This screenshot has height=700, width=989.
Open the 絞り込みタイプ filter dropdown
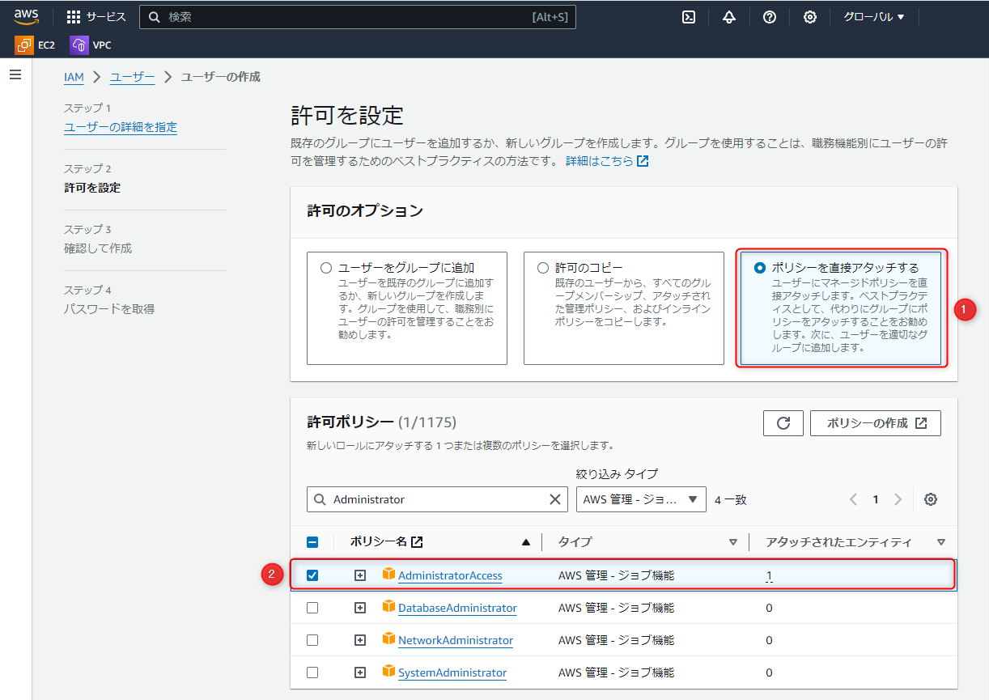click(641, 499)
